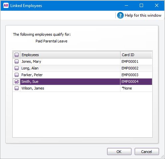Enable the Parker, Peter checkbox
Screen dimensions: 165x159
(x=17, y=75)
